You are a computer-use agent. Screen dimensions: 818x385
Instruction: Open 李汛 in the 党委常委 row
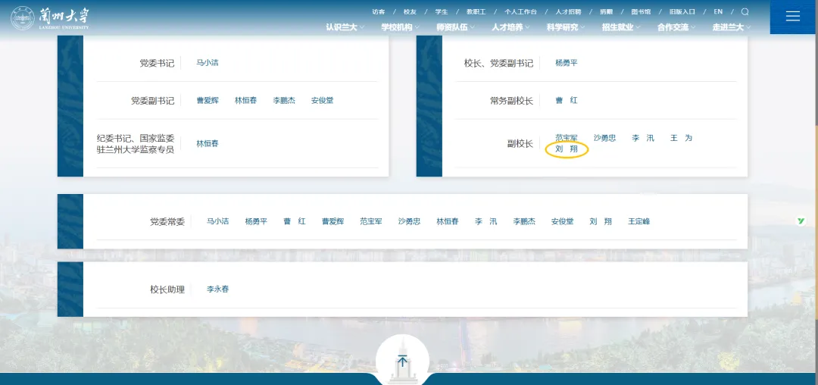485,221
